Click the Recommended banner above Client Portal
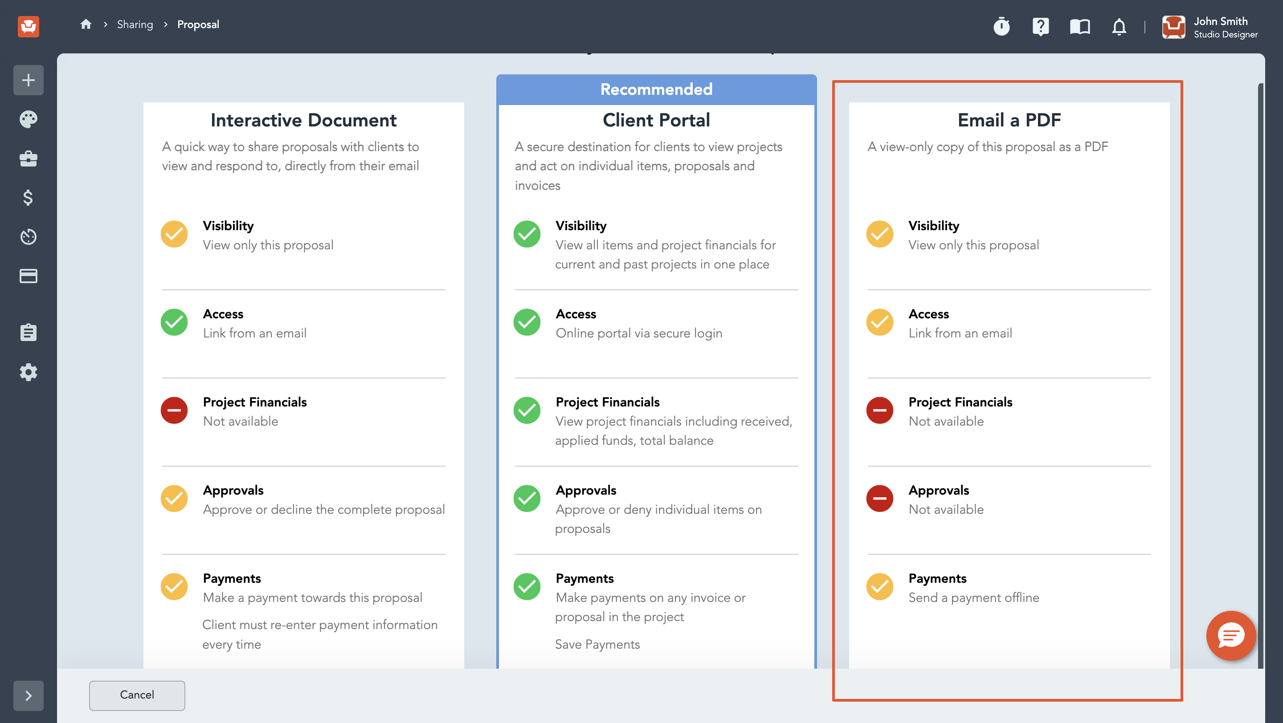 [656, 89]
